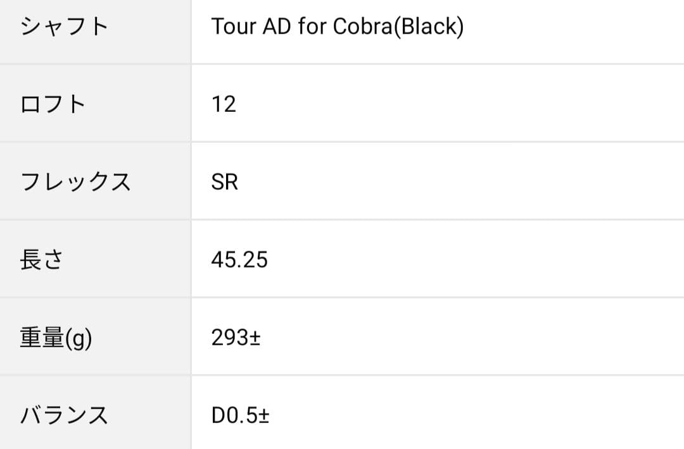Click the ± symbol after 293
The width and height of the screenshot is (684, 449).
coord(255,338)
